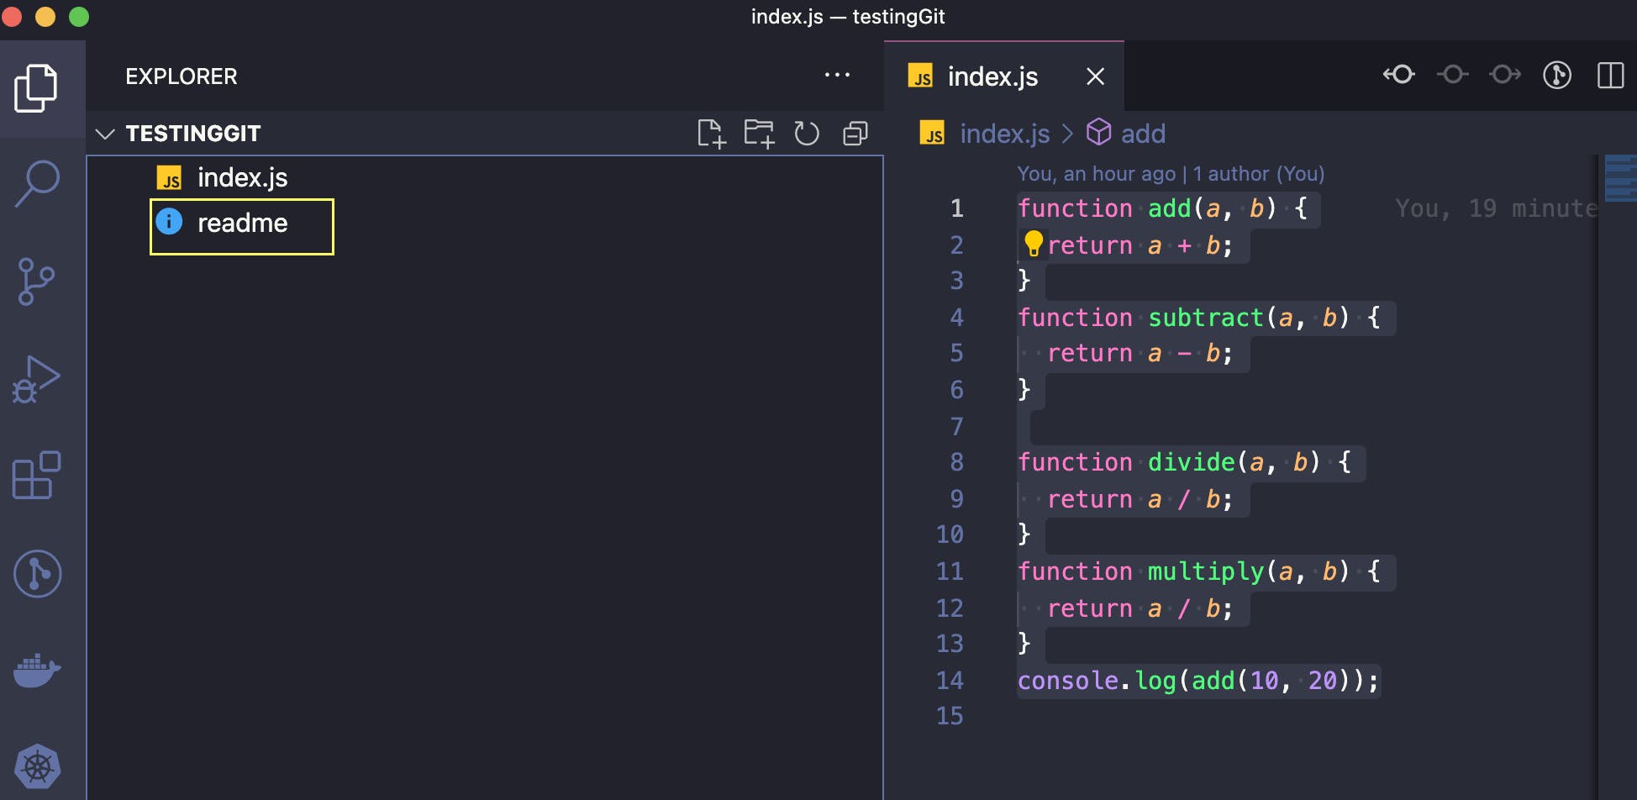
Task: Click the 'subtract' function name
Action: pos(1206,318)
